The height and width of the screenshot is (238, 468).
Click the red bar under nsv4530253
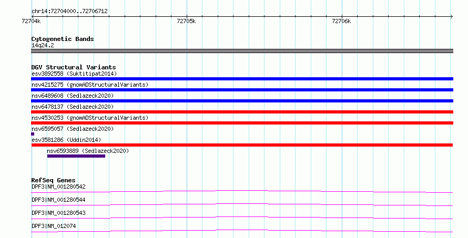(242, 123)
